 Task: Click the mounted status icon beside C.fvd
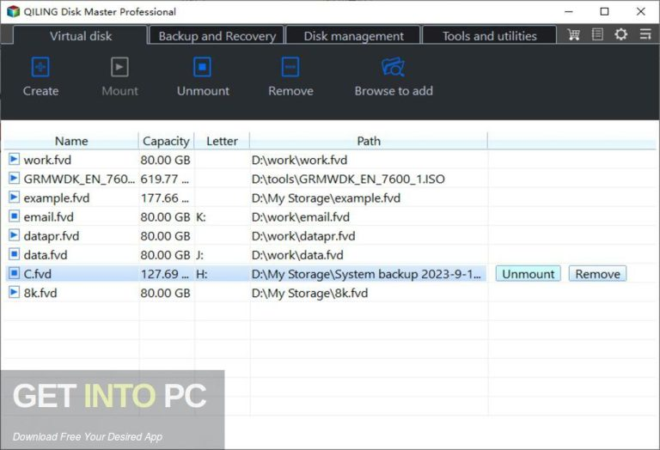click(14, 273)
